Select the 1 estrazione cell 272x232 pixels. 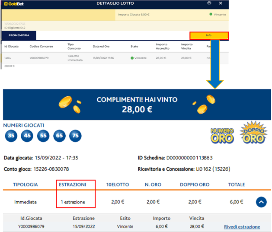click(x=73, y=202)
